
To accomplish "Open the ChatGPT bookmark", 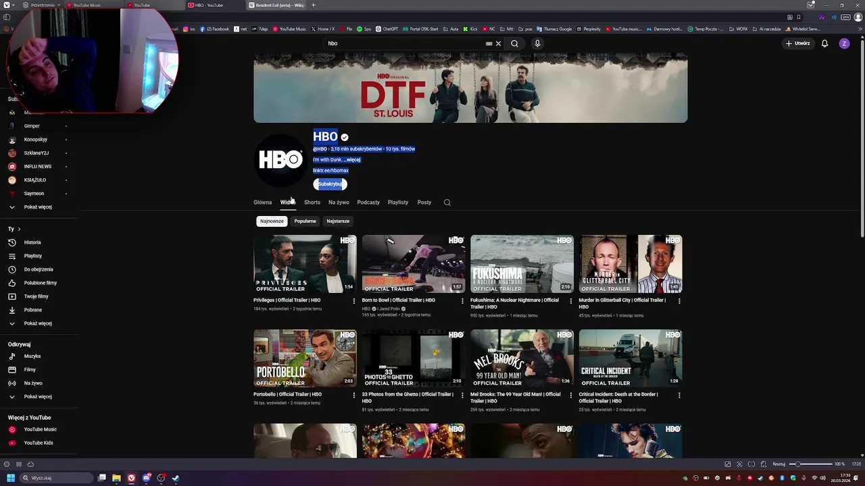I will click(x=387, y=29).
